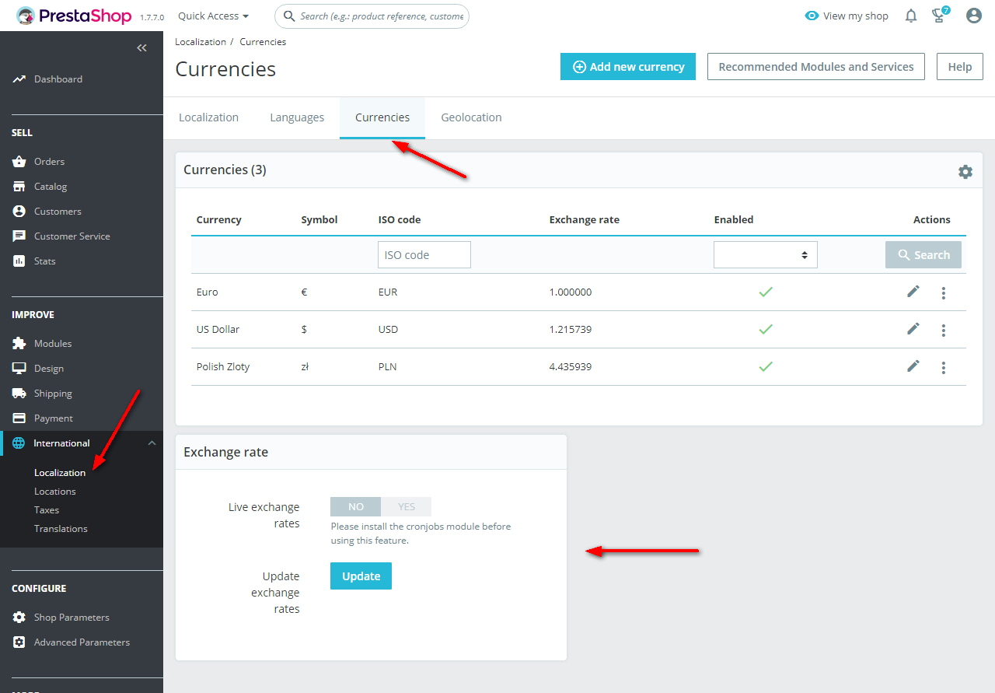Click Localization breadcrumb link
The height and width of the screenshot is (693, 995).
(201, 42)
